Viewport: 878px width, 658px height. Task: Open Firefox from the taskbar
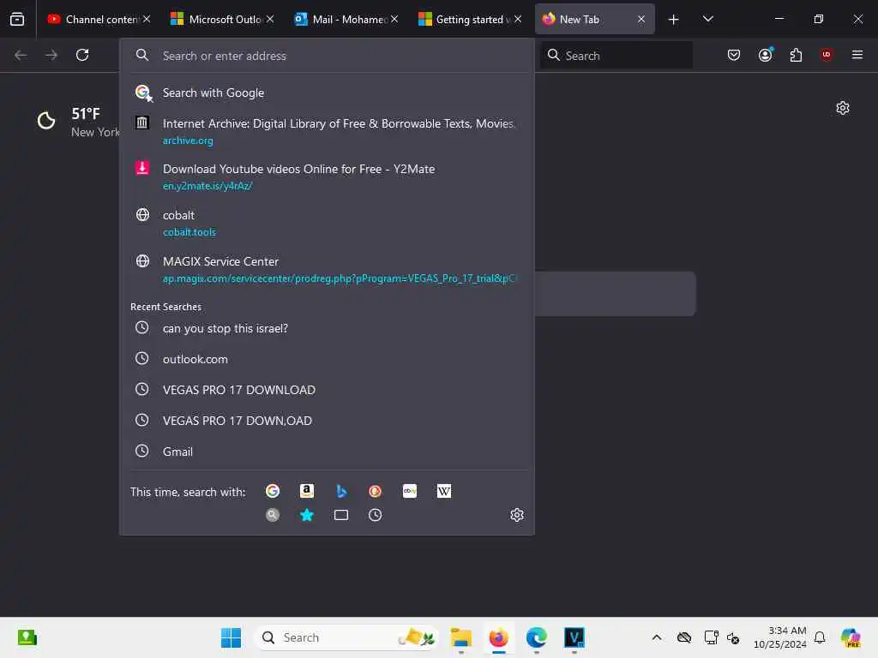(x=498, y=637)
